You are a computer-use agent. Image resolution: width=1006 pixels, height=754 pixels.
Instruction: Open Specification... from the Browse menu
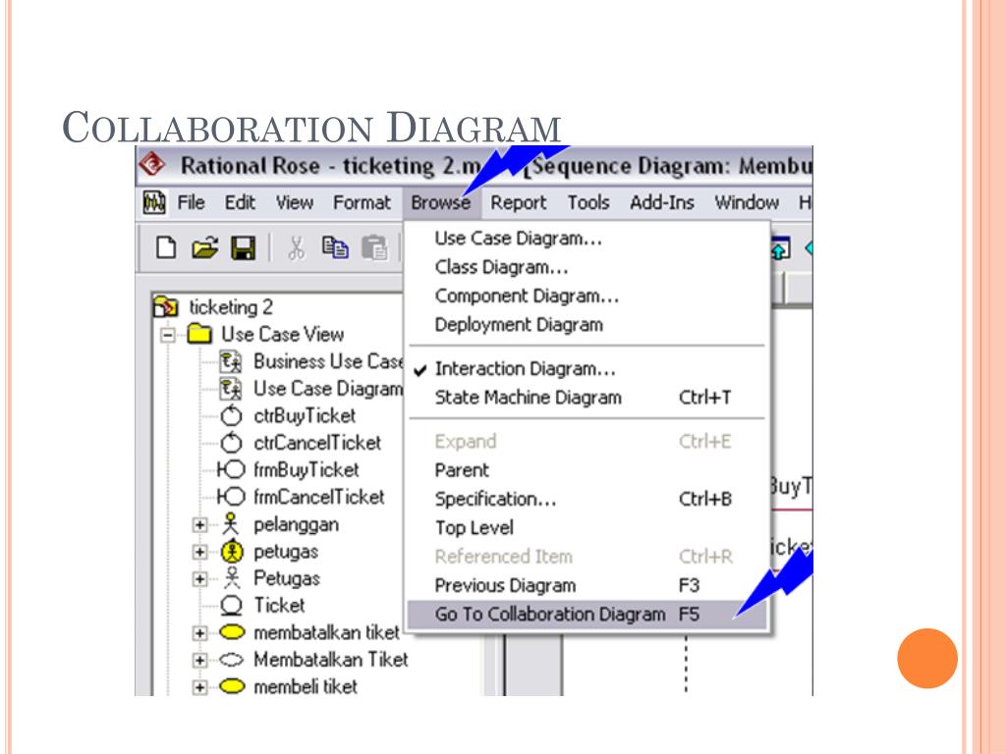pos(587,499)
